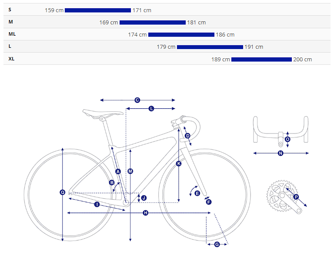Click the ML size height range bar
Image resolution: width=334 pixels, height=254 pixels.
tap(181, 35)
